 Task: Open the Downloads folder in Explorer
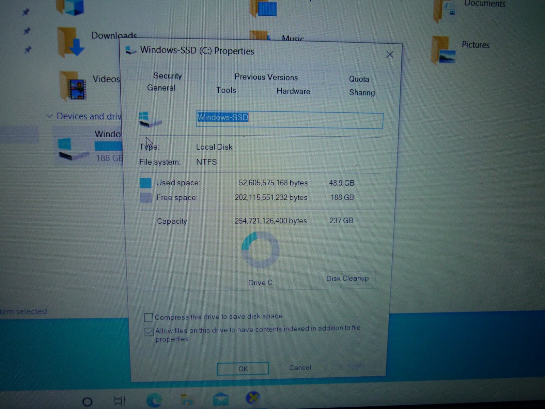[x=97, y=42]
